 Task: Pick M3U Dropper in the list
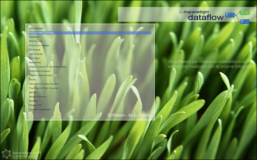click(x=36, y=41)
